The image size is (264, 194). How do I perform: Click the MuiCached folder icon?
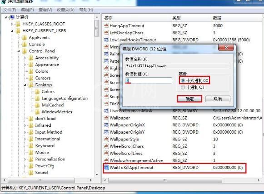[x=37, y=105]
